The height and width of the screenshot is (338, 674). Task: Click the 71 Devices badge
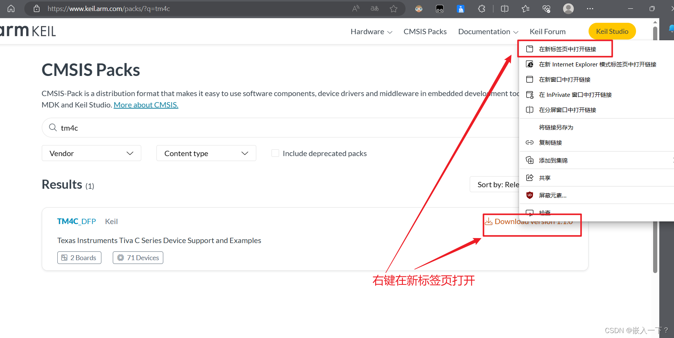click(138, 257)
